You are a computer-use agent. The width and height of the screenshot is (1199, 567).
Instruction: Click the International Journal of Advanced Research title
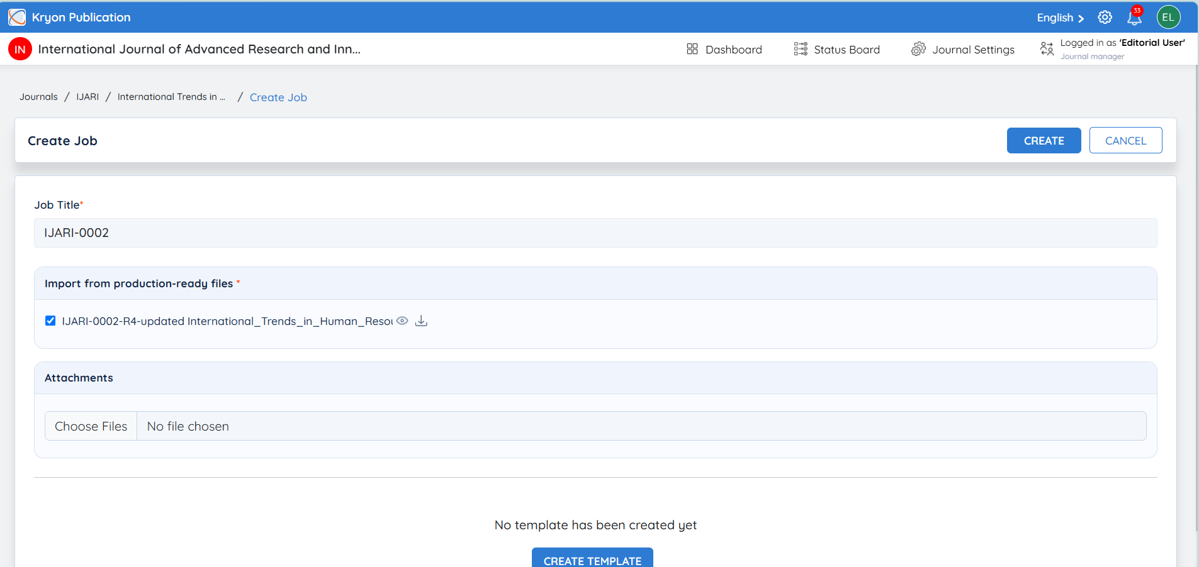coord(200,49)
